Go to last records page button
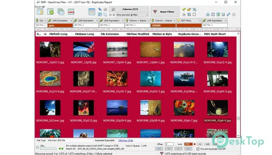This screenshot has height=155, width=272. 188,148
